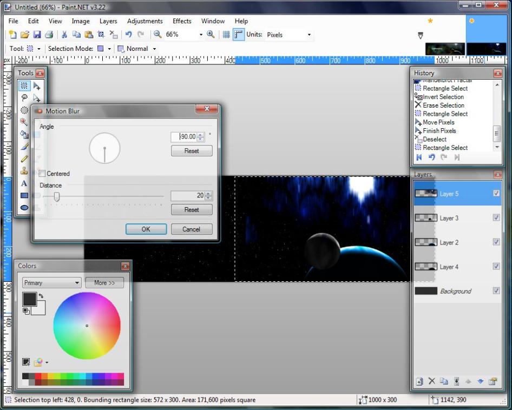Viewport: 512px width, 410px height.
Task: Click the Save icon in the toolbar
Action: point(37,35)
